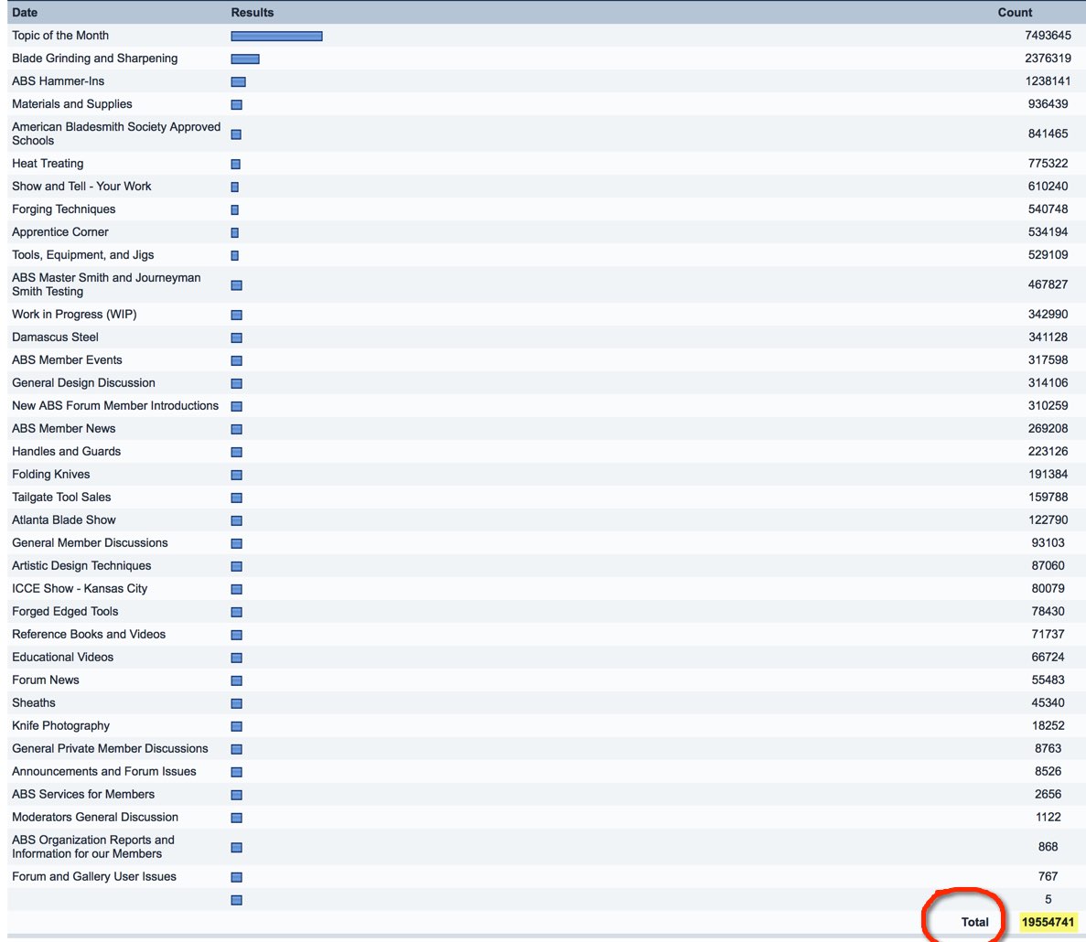Select Forum News row label
Screen dimensions: 1086x942
[x=46, y=680]
